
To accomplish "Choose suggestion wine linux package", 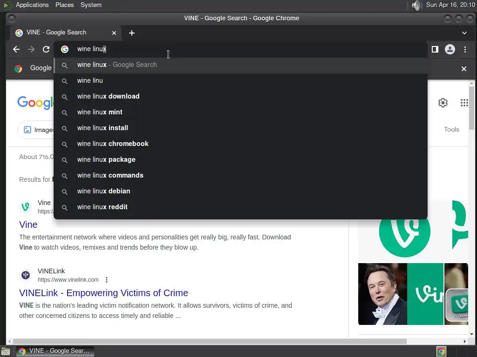I will pyautogui.click(x=240, y=160).
